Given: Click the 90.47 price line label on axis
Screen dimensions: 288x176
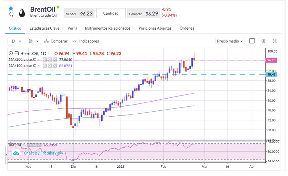Looking at the screenshot, I should 271,75.
